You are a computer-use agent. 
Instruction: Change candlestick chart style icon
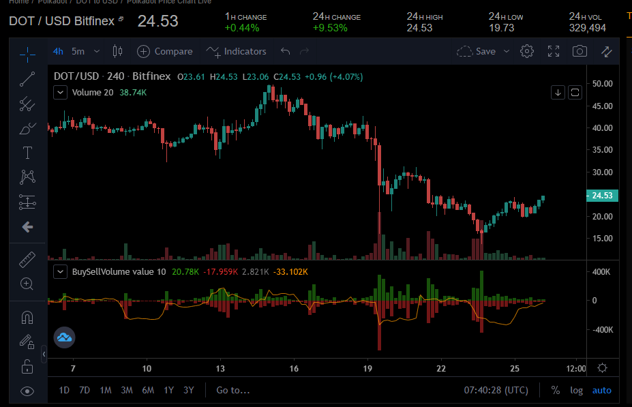point(117,51)
